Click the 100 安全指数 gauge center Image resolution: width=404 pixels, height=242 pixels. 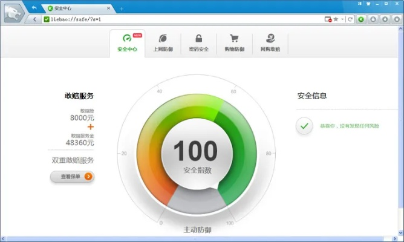(196, 155)
